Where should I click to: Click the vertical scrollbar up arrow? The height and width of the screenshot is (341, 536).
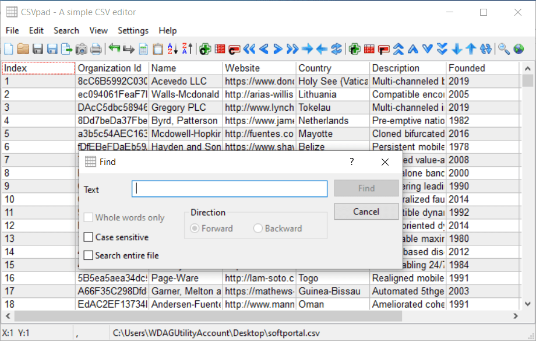pos(527,68)
